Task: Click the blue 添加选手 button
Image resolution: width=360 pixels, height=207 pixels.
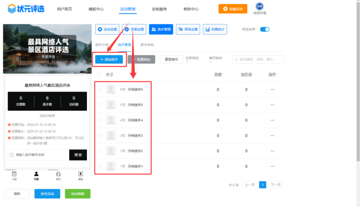Action: pos(109,59)
